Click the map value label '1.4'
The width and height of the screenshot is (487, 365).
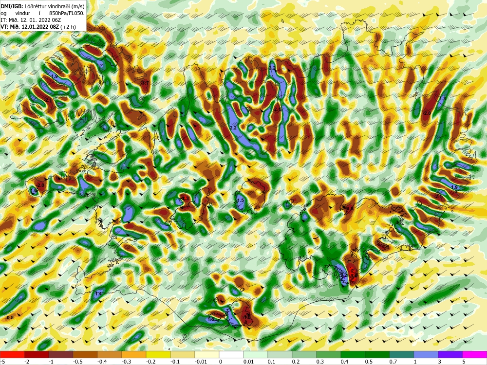[x=98, y=293]
